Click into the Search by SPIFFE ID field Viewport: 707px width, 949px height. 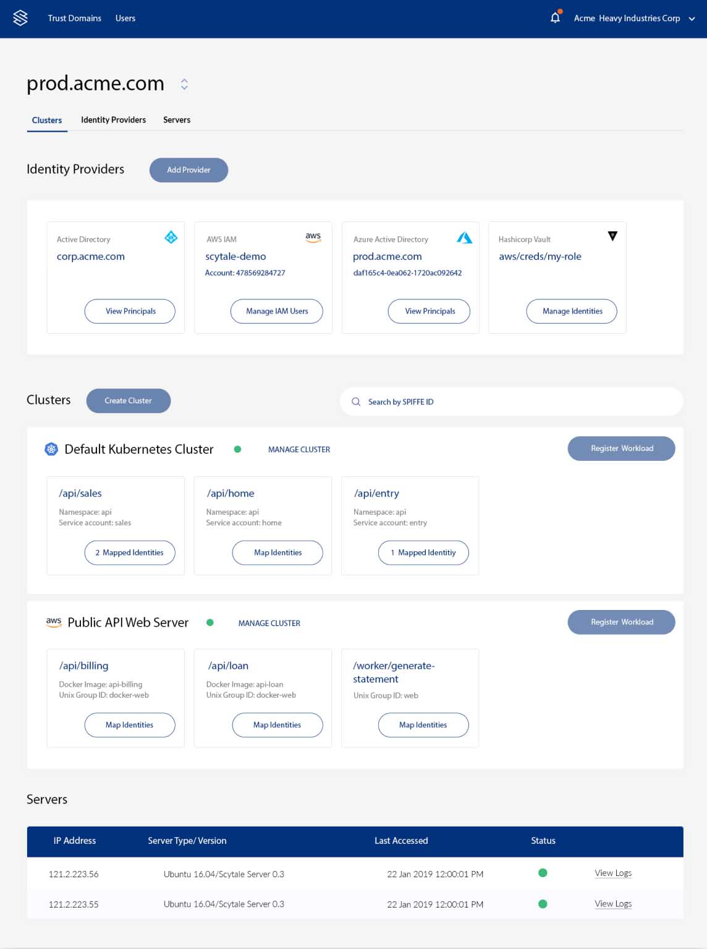coord(511,401)
